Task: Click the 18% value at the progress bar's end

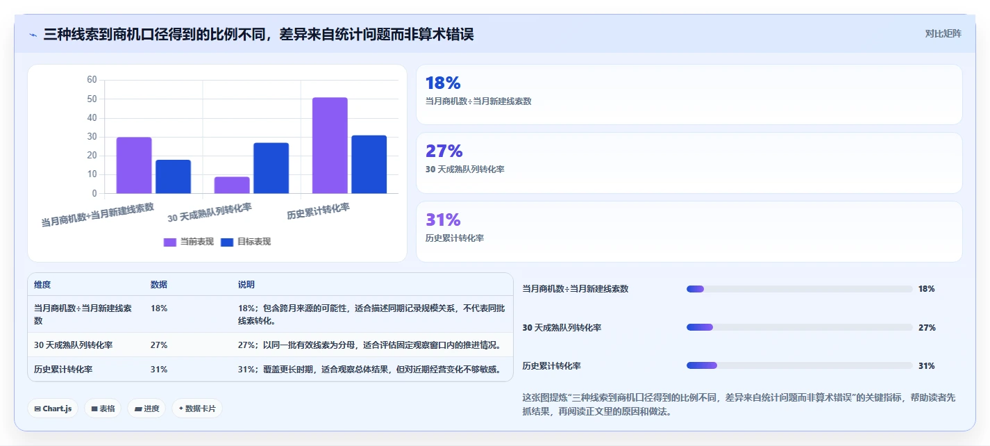Action: pos(926,289)
